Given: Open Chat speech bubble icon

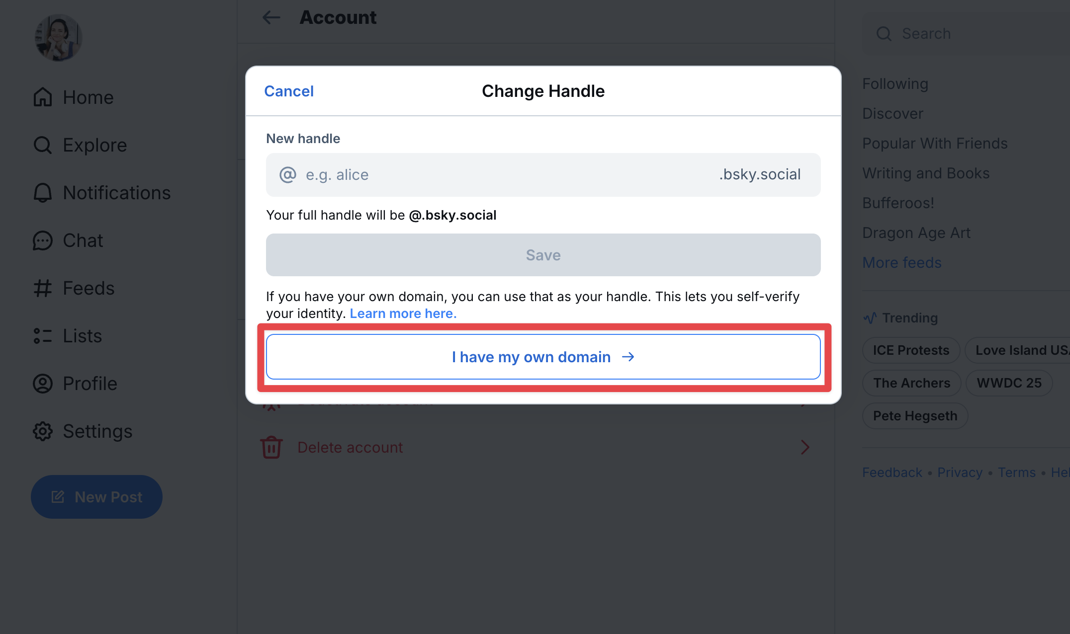Looking at the screenshot, I should click(43, 240).
